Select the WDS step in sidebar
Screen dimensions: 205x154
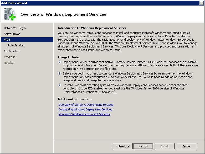(27, 40)
